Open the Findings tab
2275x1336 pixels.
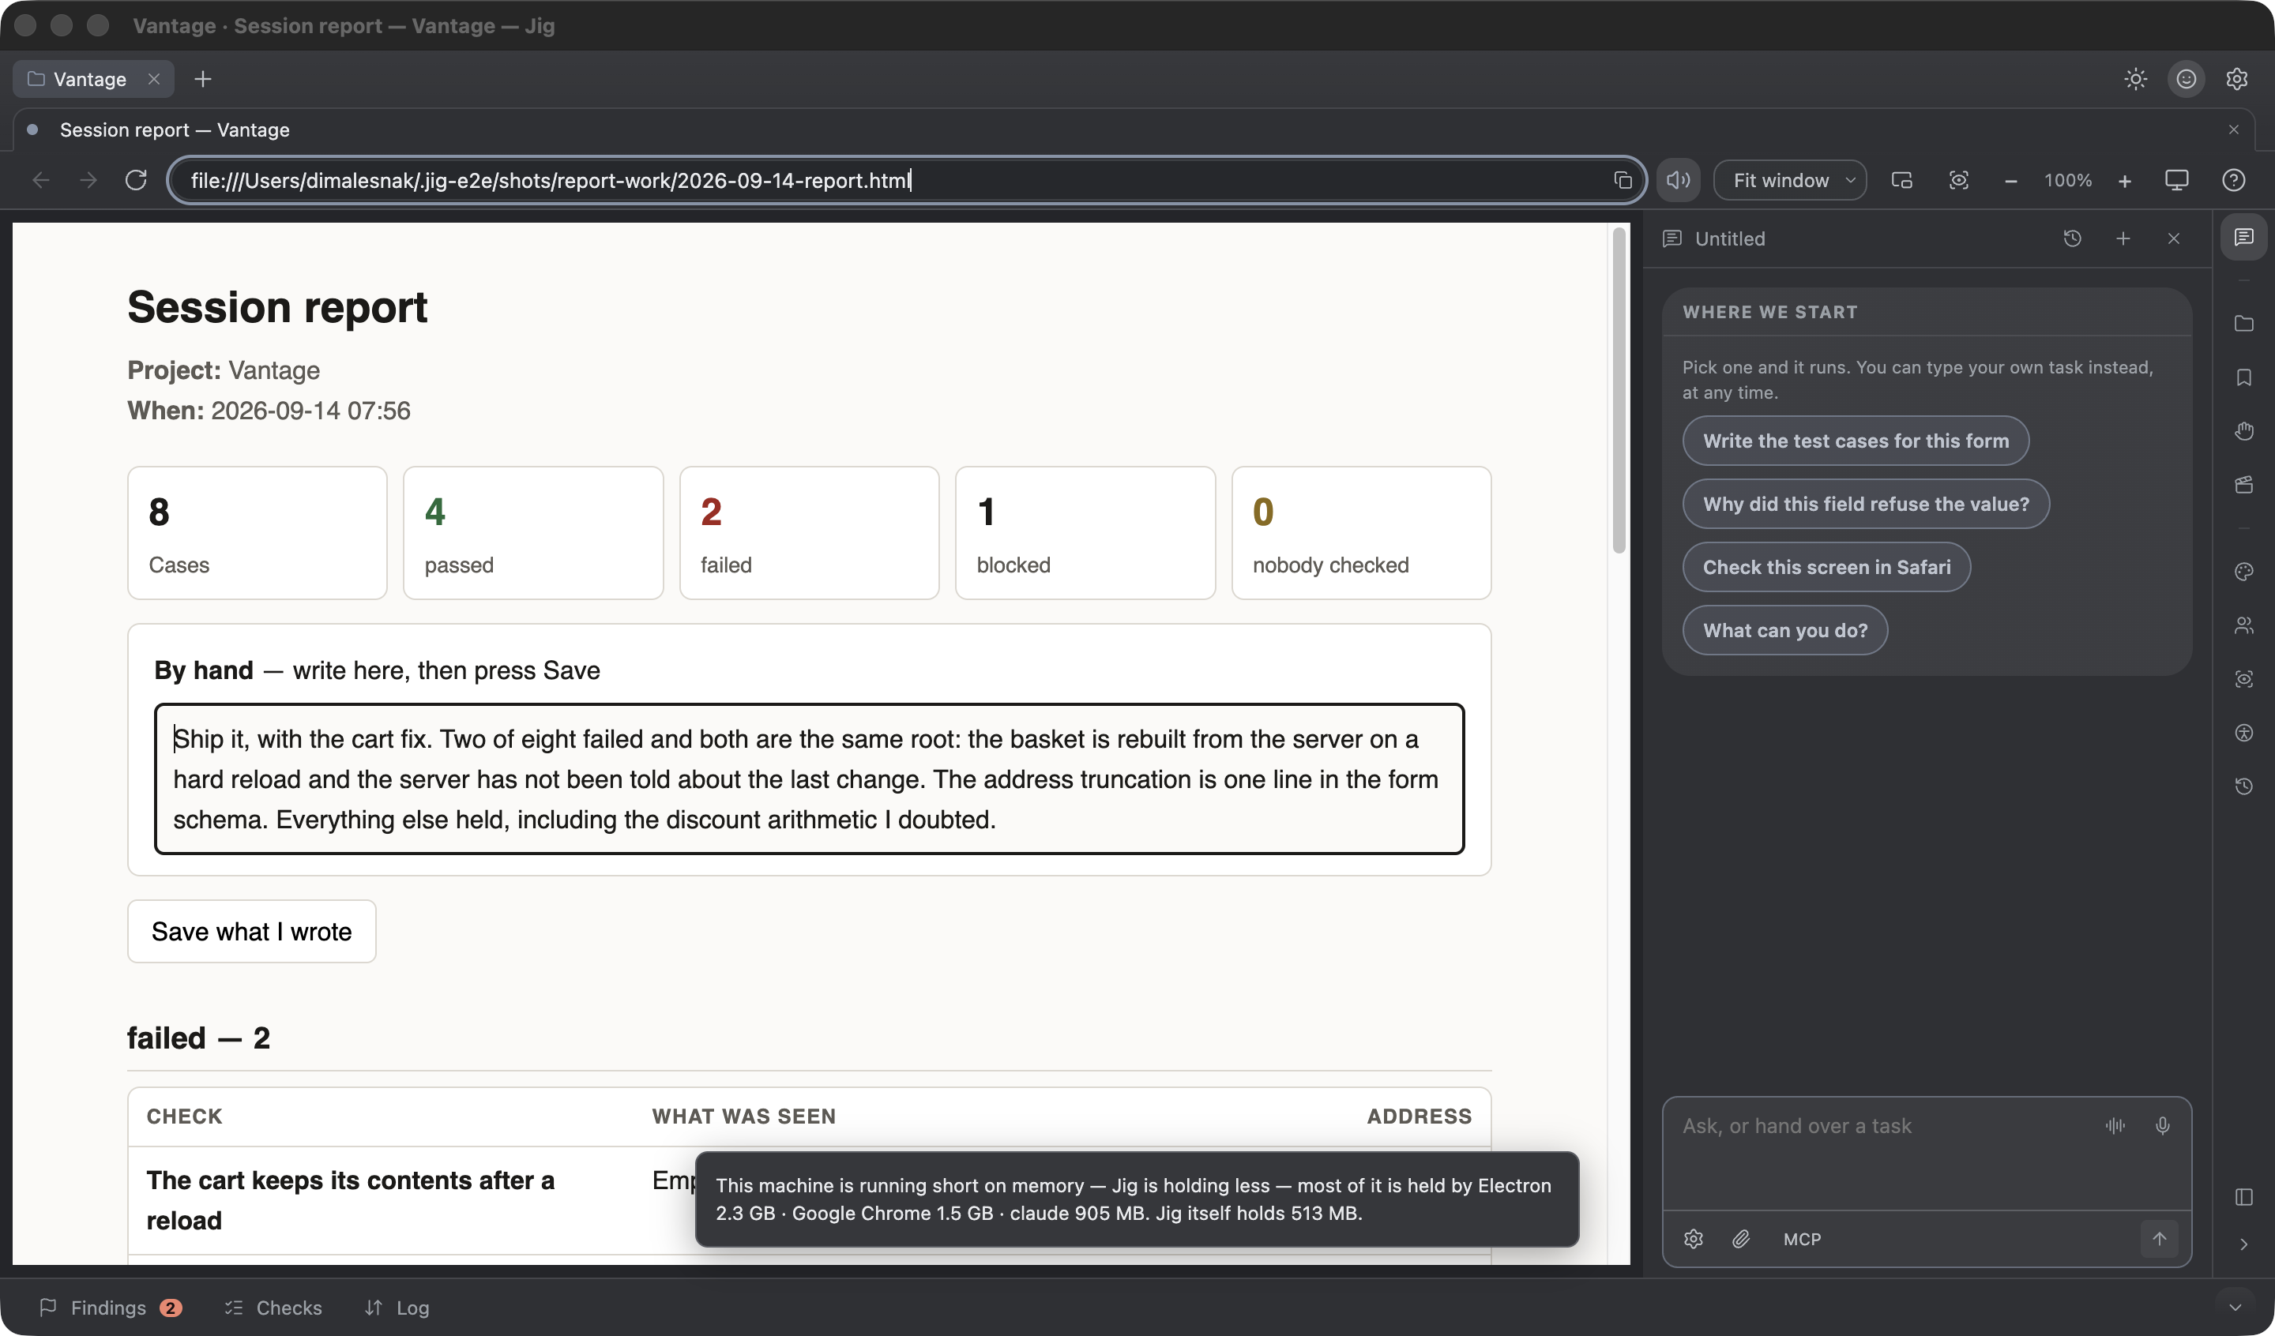click(109, 1308)
